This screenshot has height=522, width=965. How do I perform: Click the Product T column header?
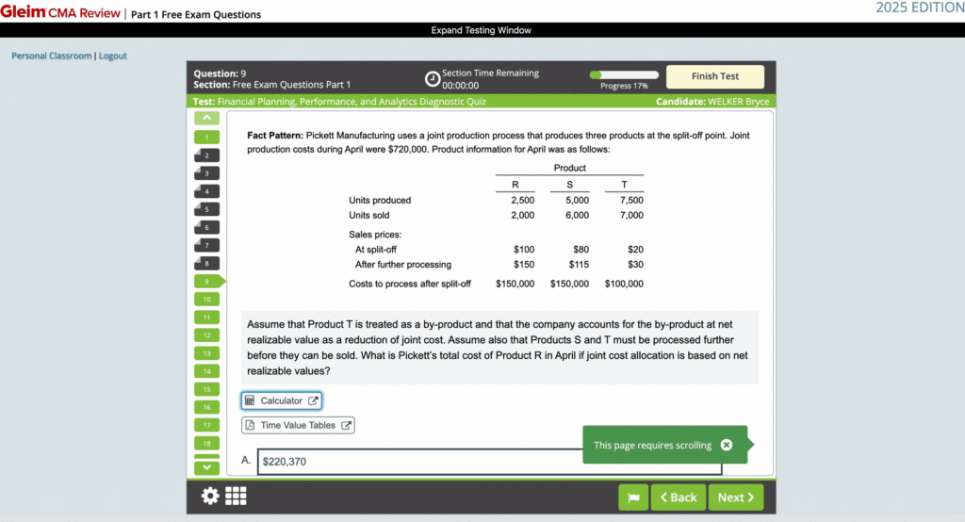[624, 185]
